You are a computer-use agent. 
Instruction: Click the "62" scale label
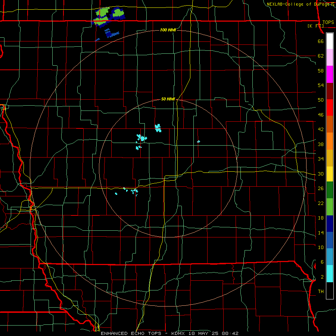point(321,56)
